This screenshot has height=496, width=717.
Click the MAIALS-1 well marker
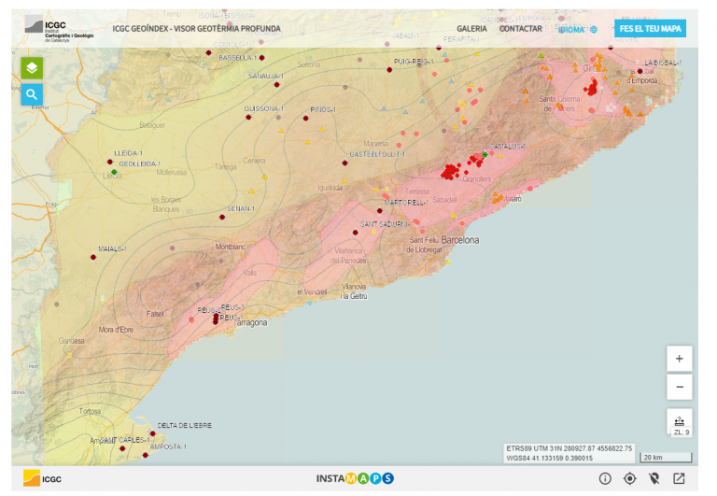click(95, 259)
